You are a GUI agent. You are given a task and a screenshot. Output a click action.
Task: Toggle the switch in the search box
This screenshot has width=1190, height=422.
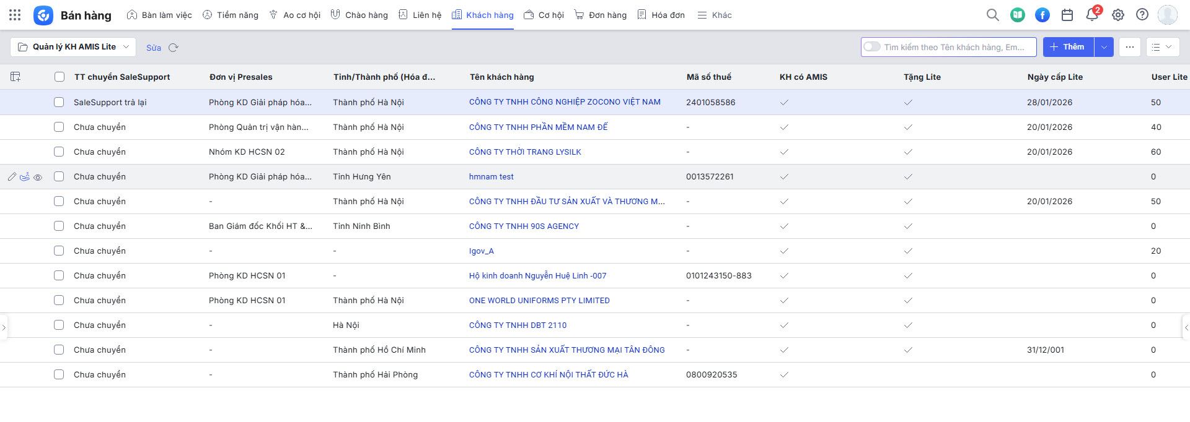click(x=872, y=47)
